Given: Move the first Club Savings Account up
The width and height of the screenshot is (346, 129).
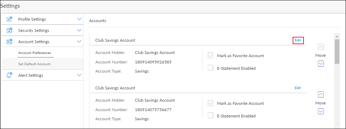Looking at the screenshot, I should coord(321,47).
